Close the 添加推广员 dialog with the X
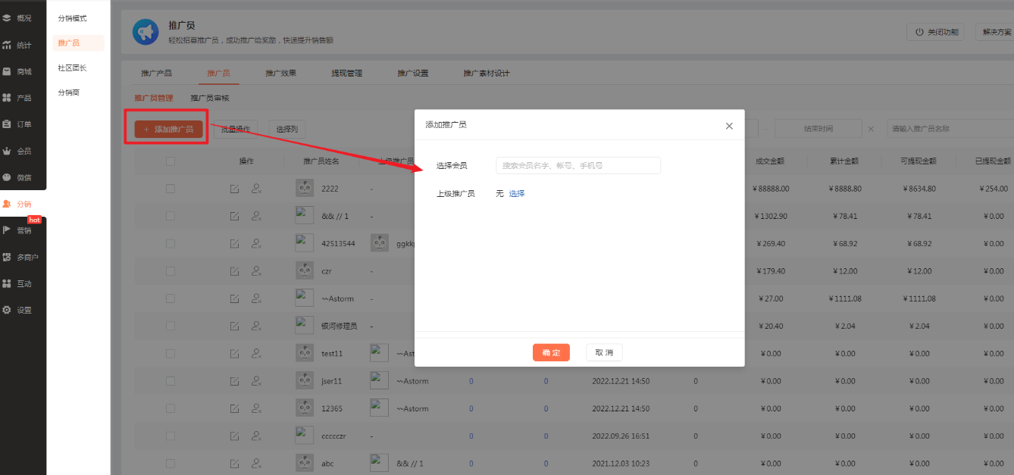The image size is (1014, 475). (729, 126)
